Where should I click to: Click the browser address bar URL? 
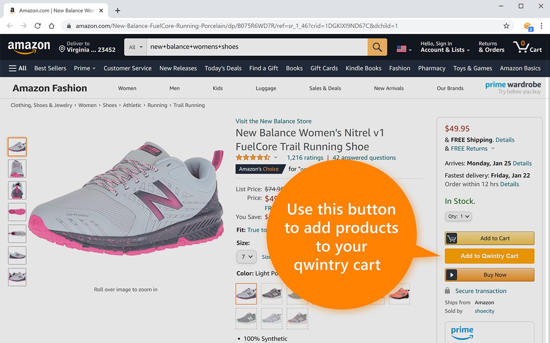pos(237,26)
